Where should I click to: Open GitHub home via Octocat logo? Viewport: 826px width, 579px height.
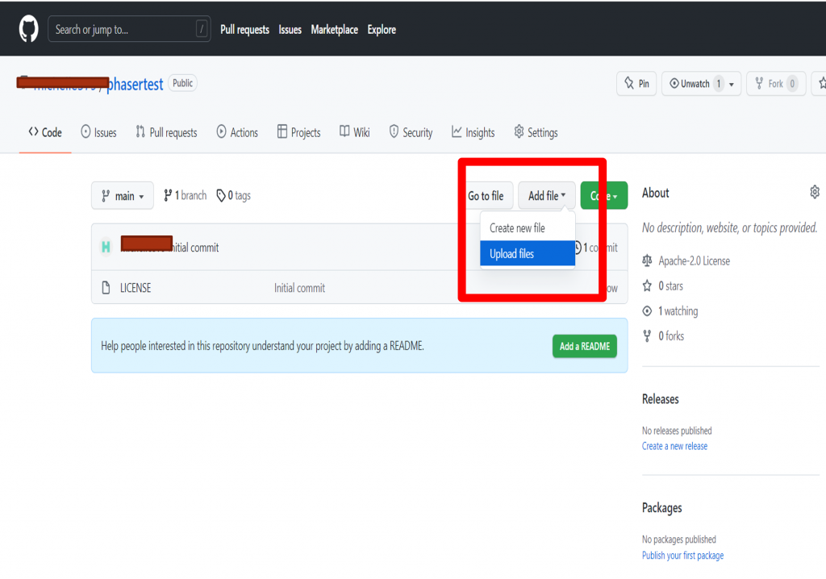29,28
